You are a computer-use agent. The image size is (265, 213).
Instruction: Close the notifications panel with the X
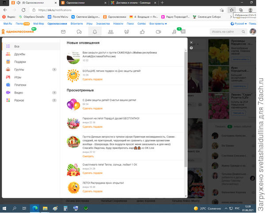pyautogui.click(x=191, y=42)
